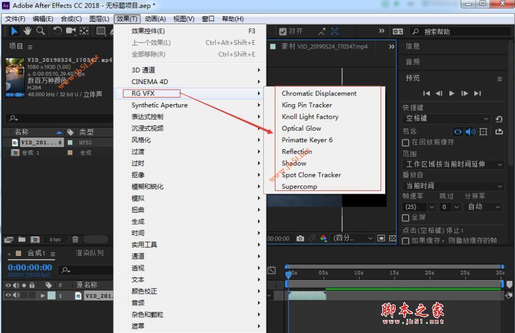Viewport: 515px width, 333px height.
Task: Toggle the 对齐 snapping checkbox
Action: (x=283, y=31)
